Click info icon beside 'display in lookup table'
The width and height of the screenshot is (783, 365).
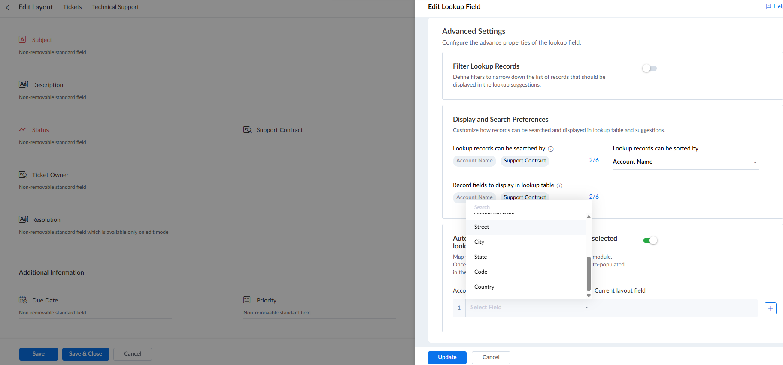(x=559, y=185)
